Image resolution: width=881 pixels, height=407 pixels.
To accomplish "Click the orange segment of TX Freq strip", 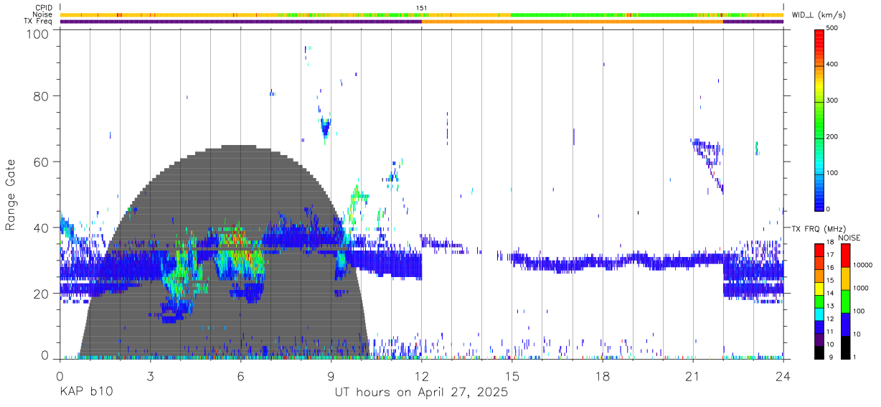I will (572, 22).
